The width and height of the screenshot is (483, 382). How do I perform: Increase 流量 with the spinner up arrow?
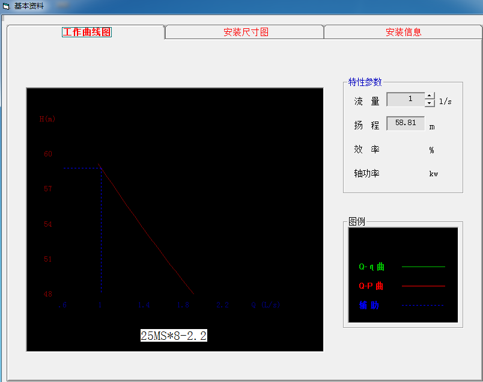click(x=430, y=96)
